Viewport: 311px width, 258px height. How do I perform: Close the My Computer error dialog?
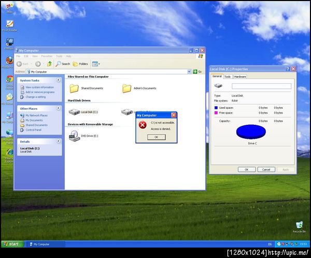point(174,115)
